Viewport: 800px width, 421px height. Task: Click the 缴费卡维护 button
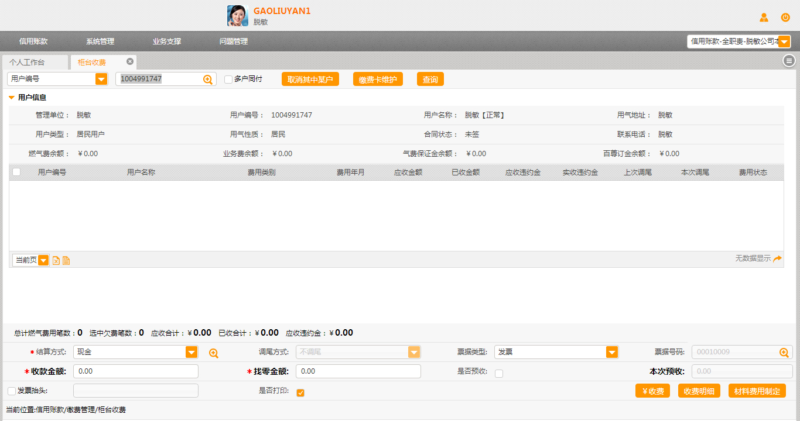(378, 80)
